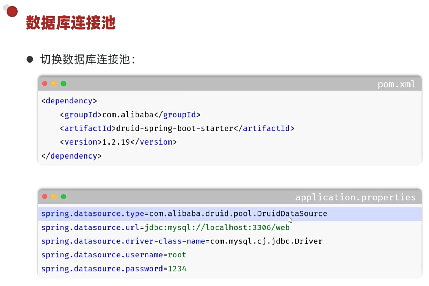Click the username value root
This screenshot has height=286, width=429.
pyautogui.click(x=177, y=255)
